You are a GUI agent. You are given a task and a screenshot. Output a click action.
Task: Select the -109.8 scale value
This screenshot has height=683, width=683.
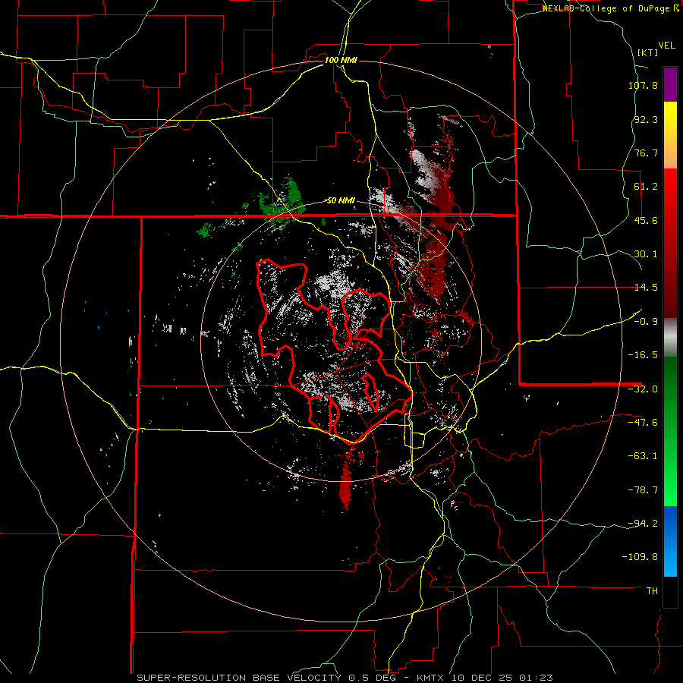pos(641,557)
